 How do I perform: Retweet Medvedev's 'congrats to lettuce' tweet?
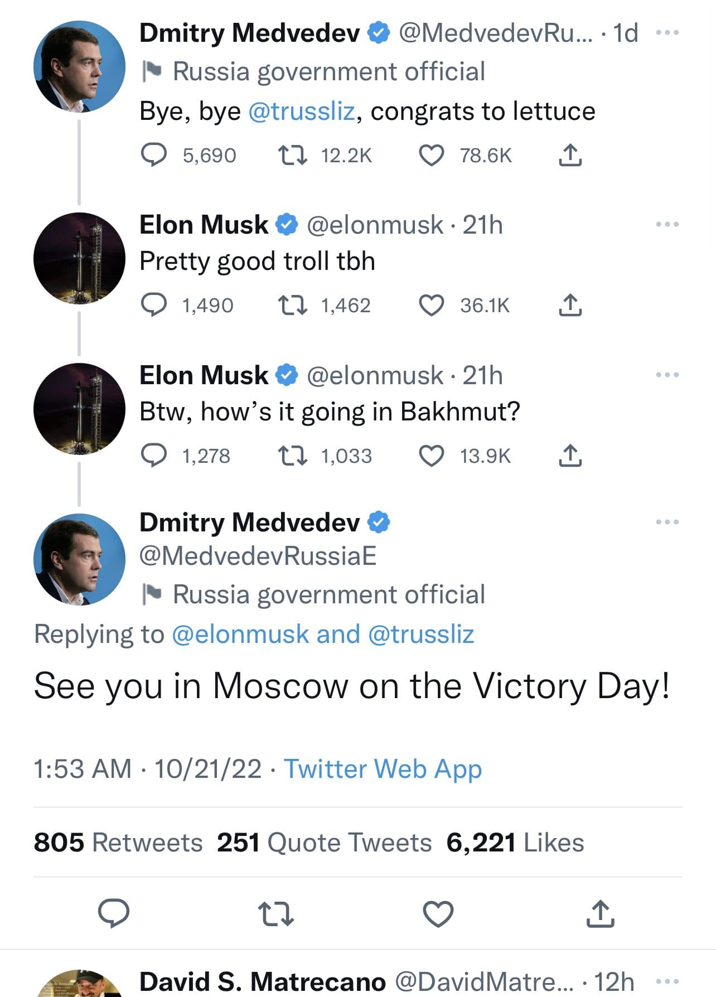[x=292, y=156]
